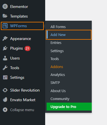Click the Plugins update count badge 21
Screen dimensions: 107x125
click(x=27, y=48)
